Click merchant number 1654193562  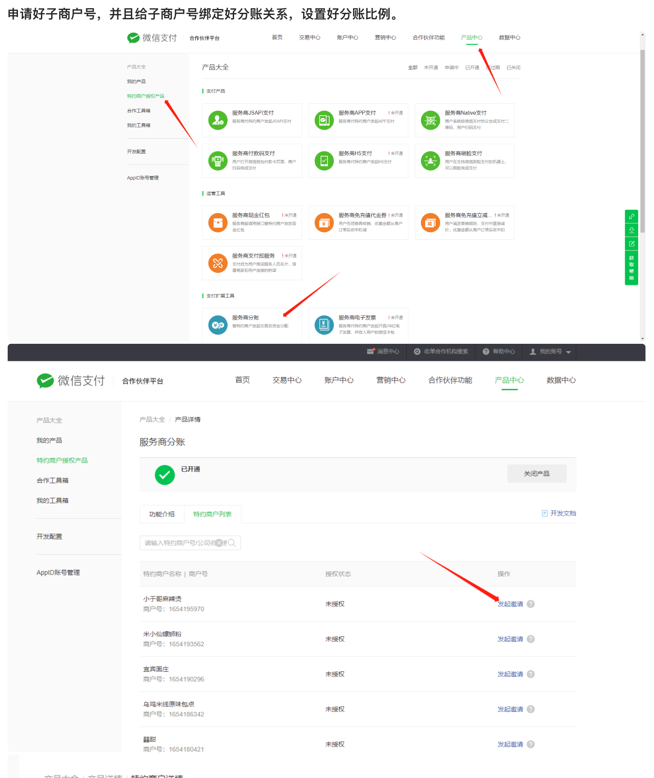[186, 644]
